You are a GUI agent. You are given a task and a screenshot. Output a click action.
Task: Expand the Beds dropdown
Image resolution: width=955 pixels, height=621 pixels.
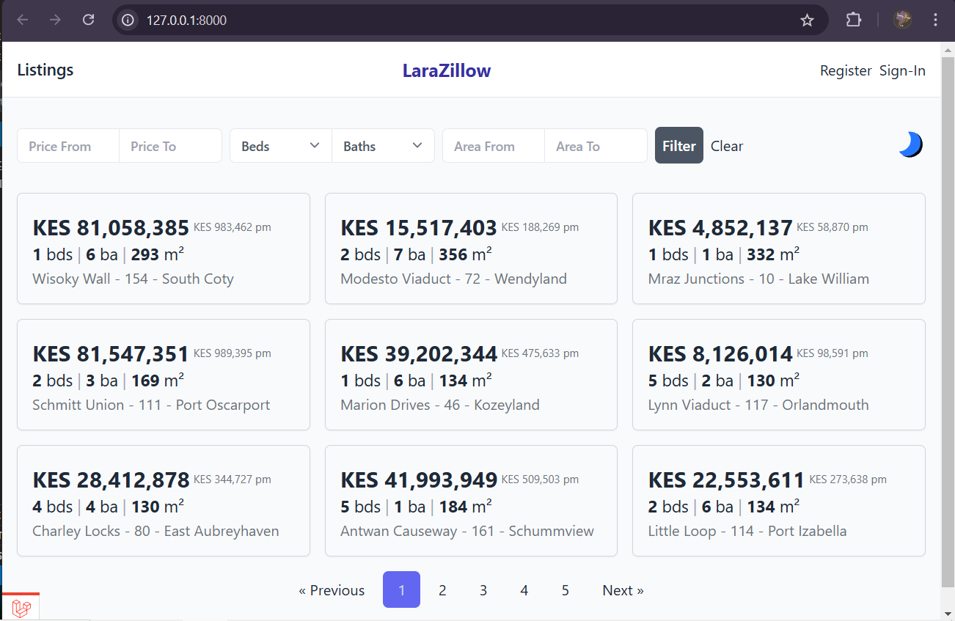[280, 146]
